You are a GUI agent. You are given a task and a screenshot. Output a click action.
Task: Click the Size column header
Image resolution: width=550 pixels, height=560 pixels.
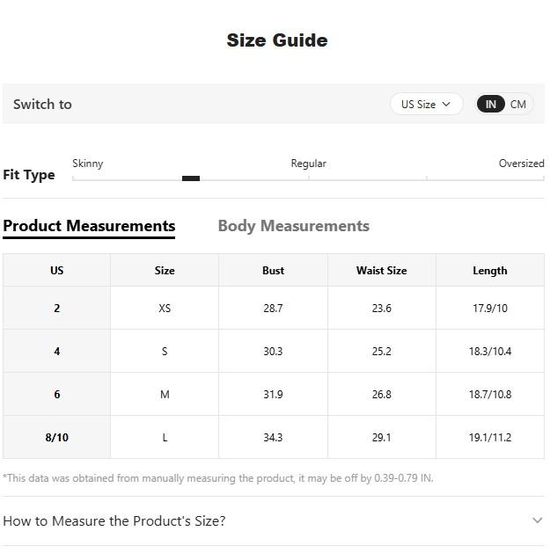click(x=165, y=271)
